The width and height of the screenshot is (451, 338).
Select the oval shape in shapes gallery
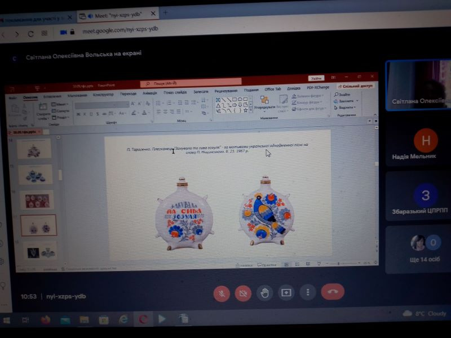240,99
